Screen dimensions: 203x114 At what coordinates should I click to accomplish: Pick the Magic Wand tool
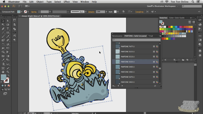click(x=3, y=24)
